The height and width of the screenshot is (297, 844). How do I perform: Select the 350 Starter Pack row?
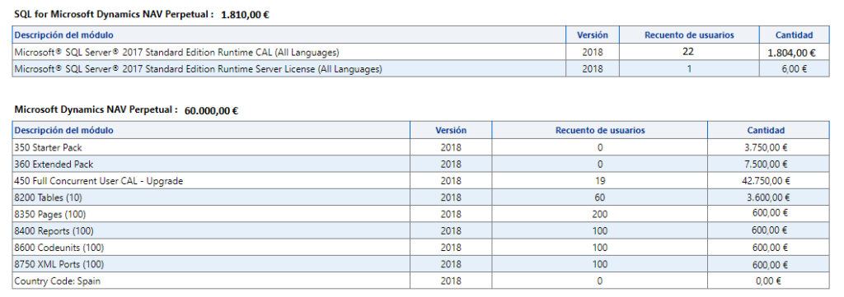(x=420, y=147)
